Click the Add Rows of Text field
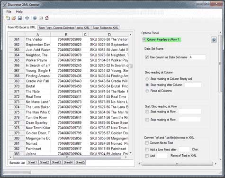This screenshot has width=225, height=178. [x=162, y=156]
